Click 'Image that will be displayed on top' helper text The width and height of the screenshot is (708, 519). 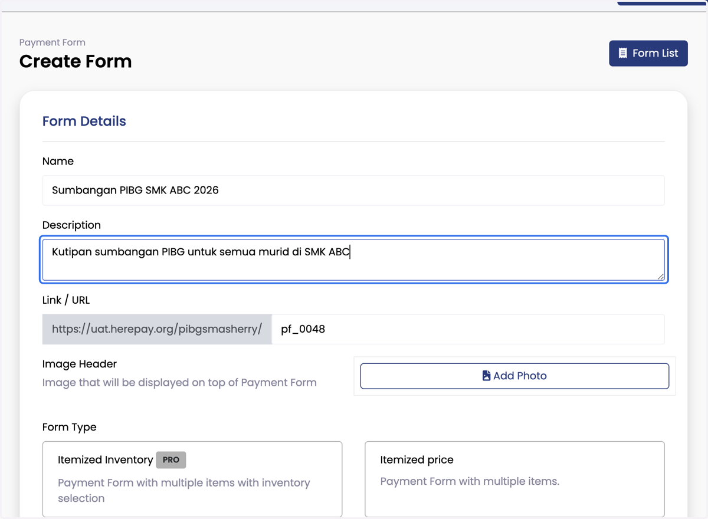point(179,382)
